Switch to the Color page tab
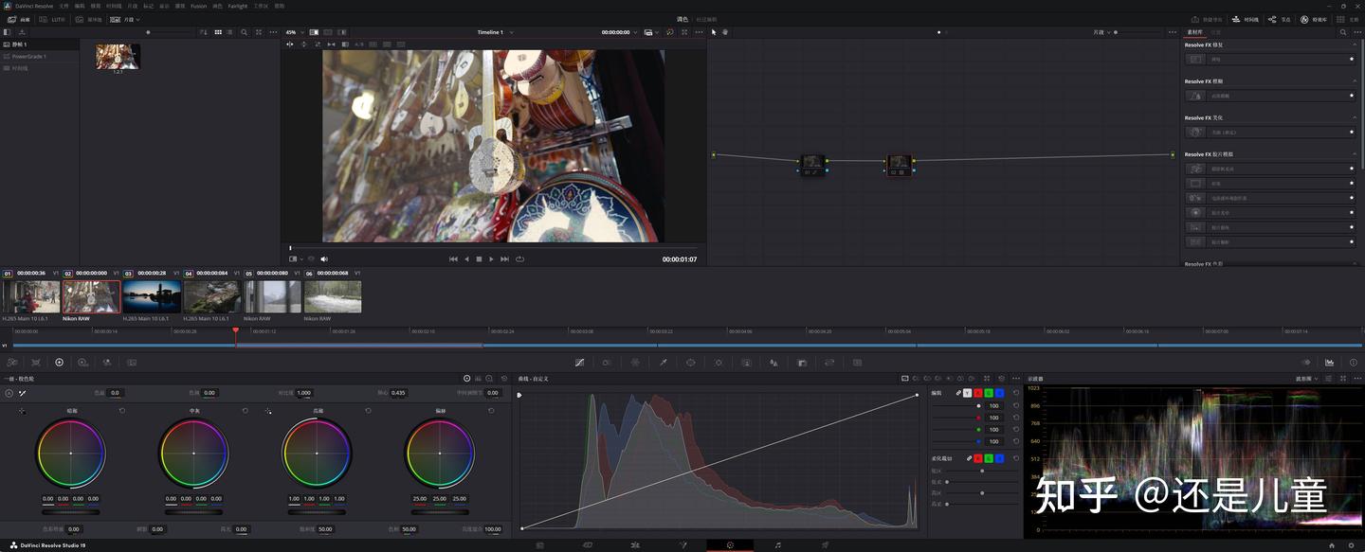This screenshot has width=1365, height=552. point(730,545)
